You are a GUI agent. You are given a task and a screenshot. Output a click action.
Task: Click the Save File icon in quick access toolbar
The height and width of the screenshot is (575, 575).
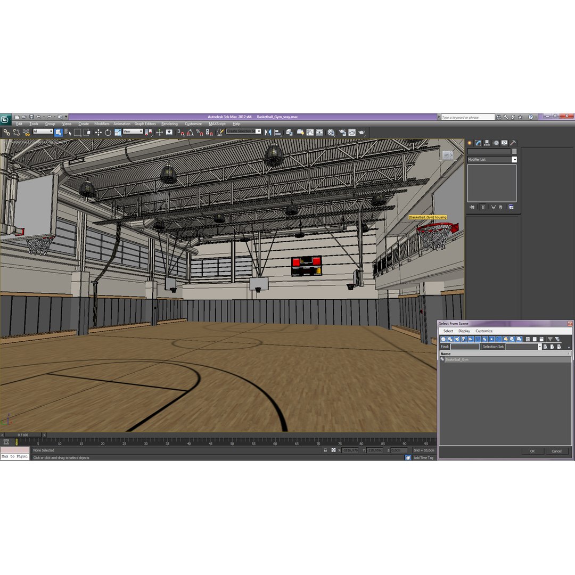coord(31,117)
